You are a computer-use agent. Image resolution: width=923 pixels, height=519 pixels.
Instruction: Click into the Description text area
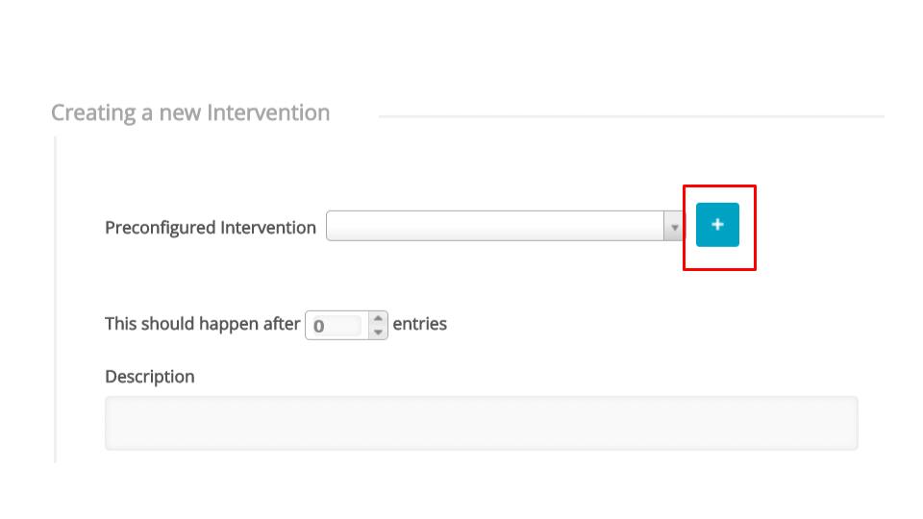pos(481,423)
